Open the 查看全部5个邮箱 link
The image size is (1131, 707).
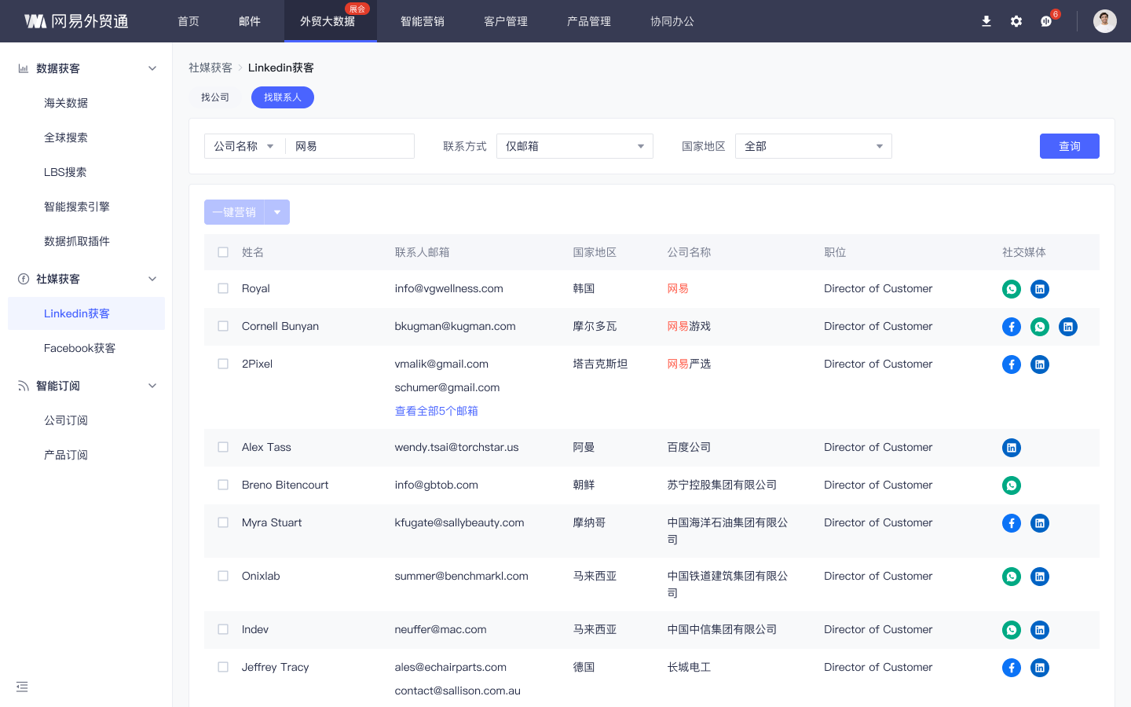[437, 411]
